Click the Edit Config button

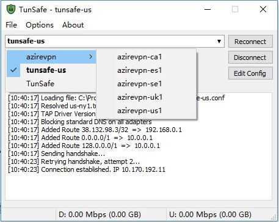click(x=250, y=73)
